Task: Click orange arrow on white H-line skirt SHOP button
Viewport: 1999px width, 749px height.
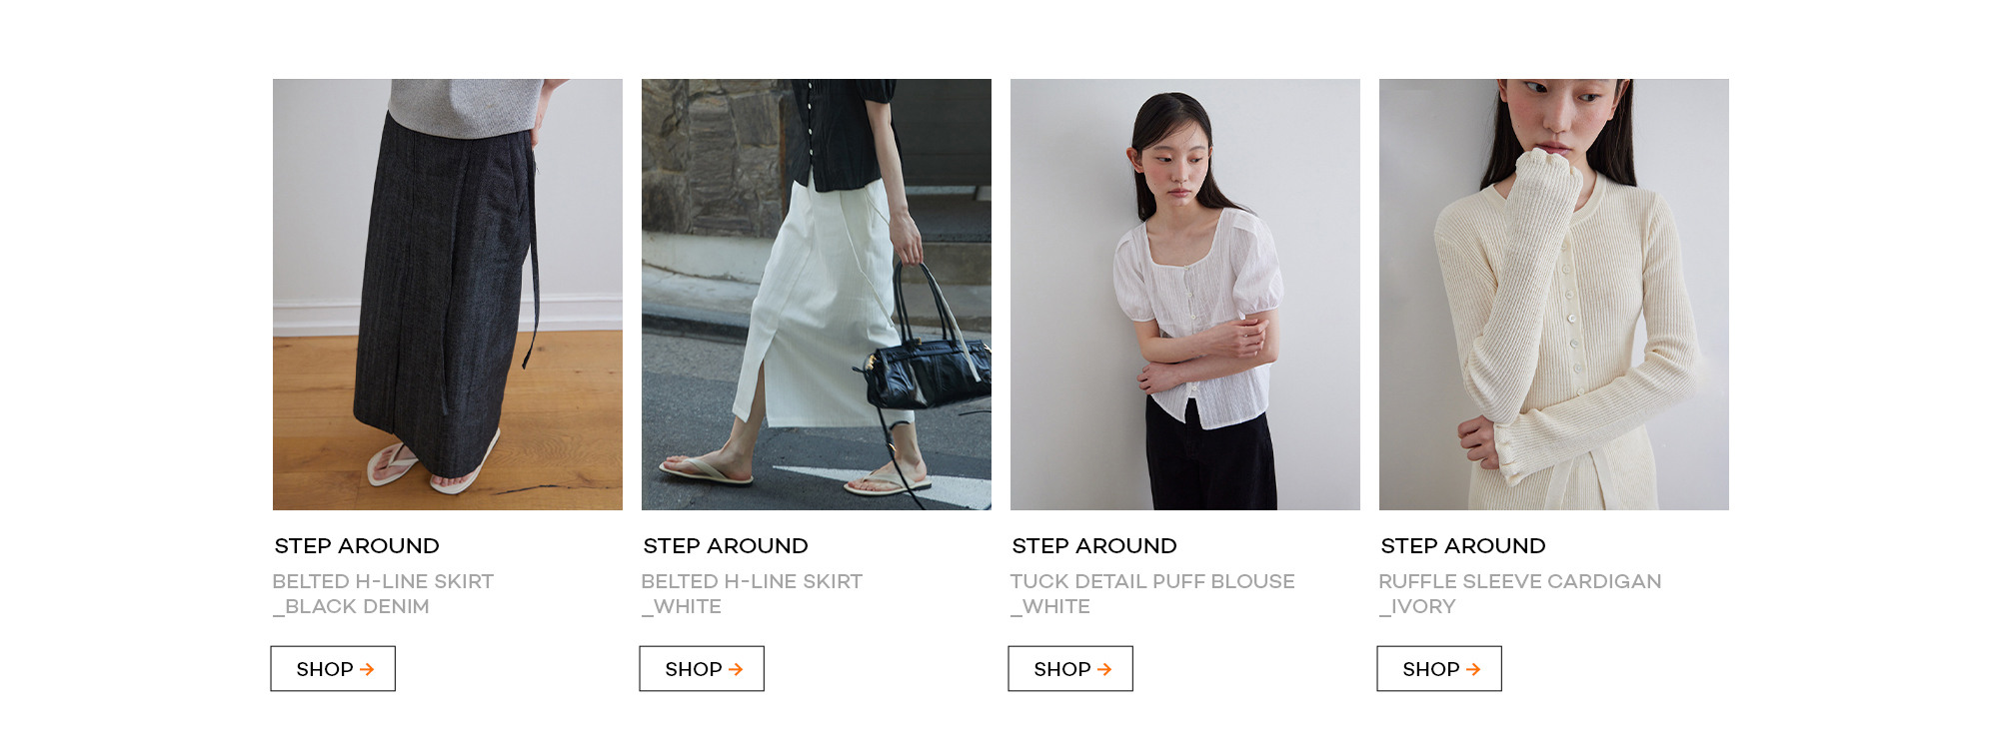Action: click(736, 669)
